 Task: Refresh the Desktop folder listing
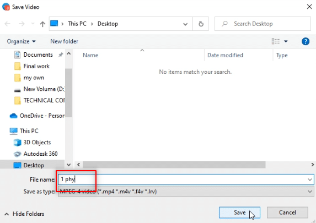[x=201, y=24]
